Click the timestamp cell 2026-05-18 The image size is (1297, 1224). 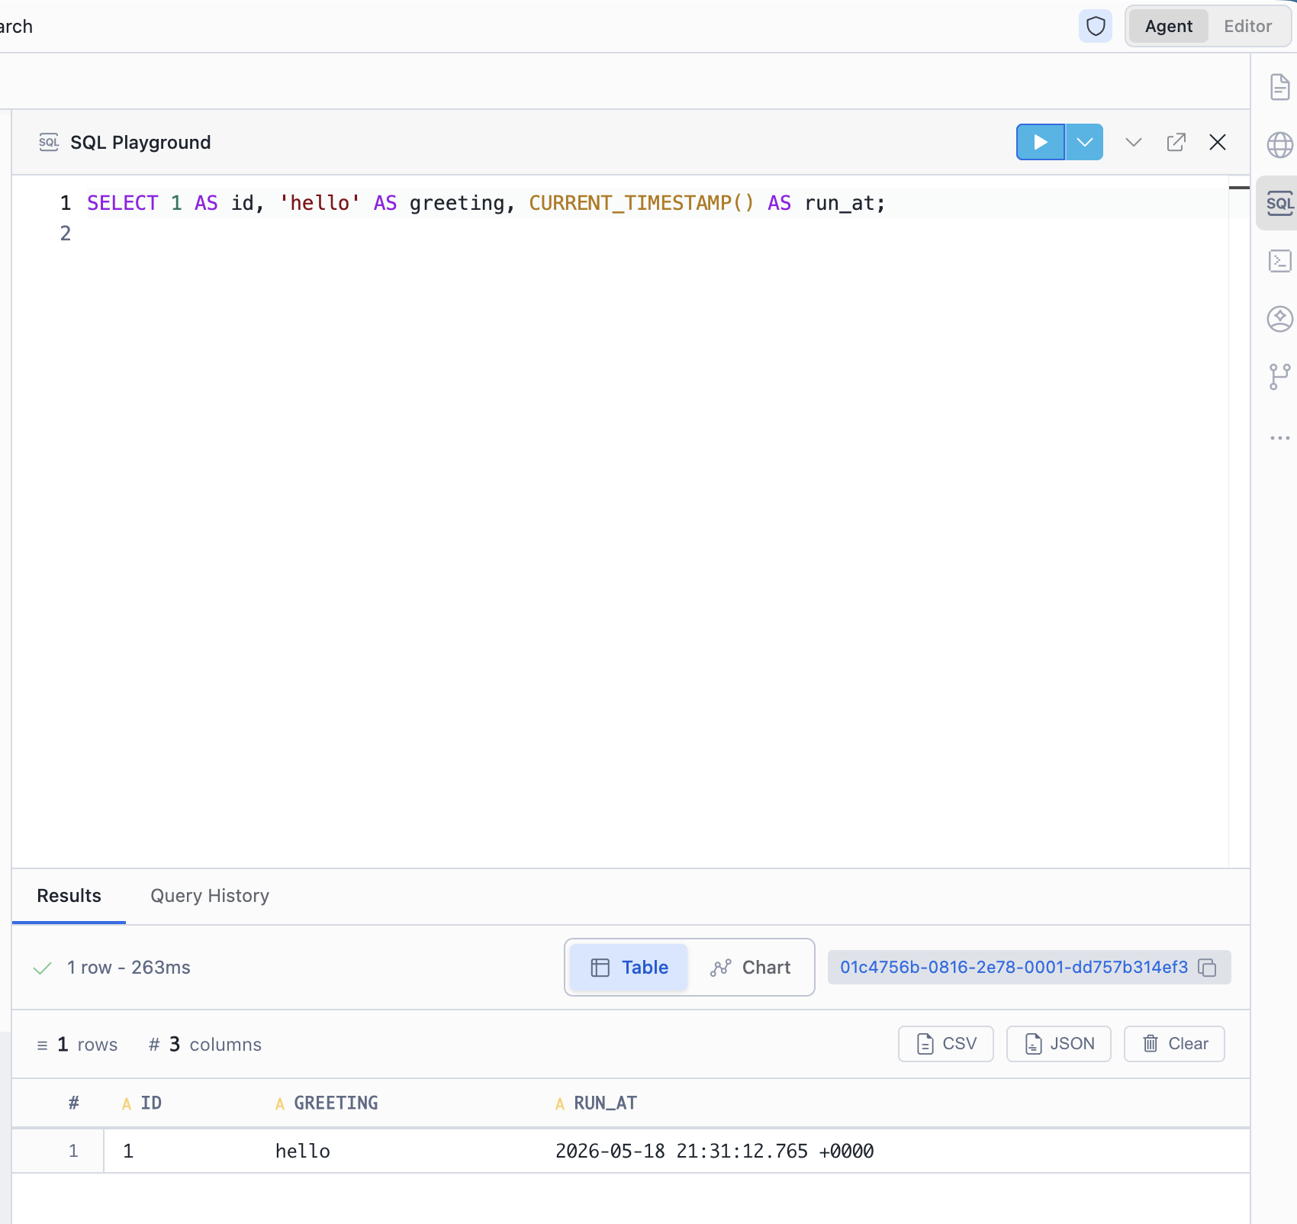click(715, 1152)
